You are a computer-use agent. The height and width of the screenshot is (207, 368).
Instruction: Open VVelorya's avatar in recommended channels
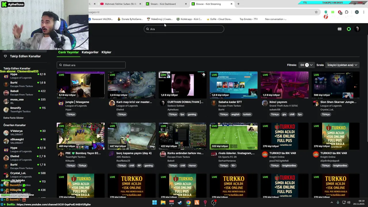(x=6, y=133)
